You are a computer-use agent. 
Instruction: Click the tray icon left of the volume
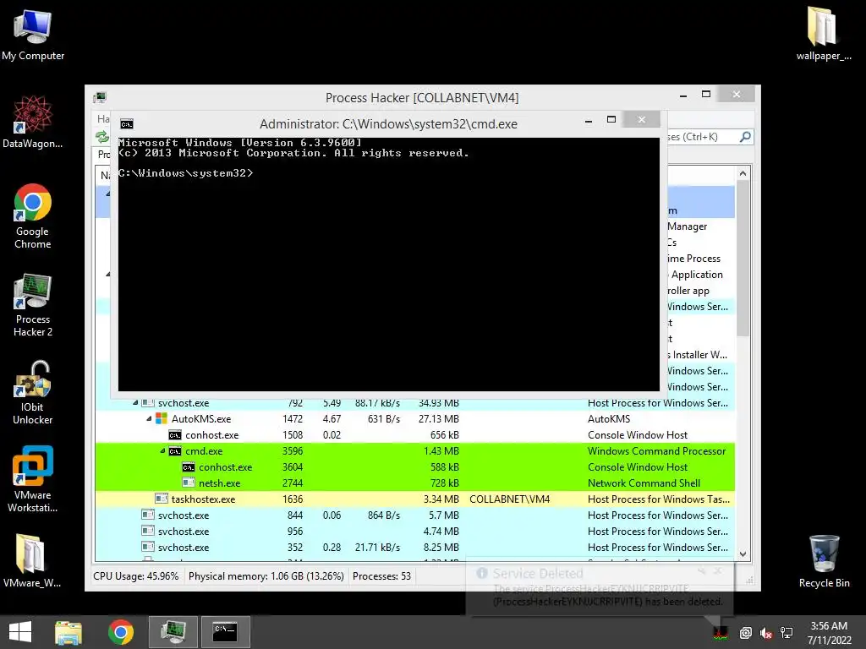click(x=746, y=633)
